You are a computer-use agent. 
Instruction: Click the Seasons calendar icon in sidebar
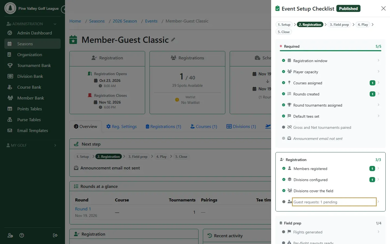9,44
